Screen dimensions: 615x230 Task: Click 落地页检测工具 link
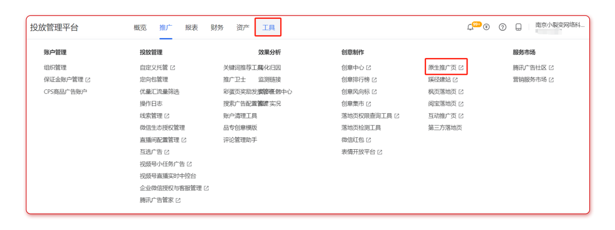[x=361, y=128]
